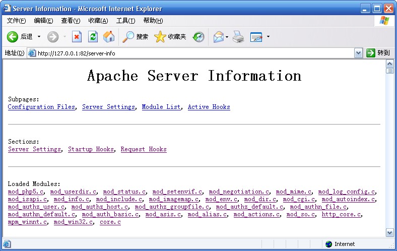Open the mod_env.c module link
This screenshot has width=397, height=251.
pos(221,199)
